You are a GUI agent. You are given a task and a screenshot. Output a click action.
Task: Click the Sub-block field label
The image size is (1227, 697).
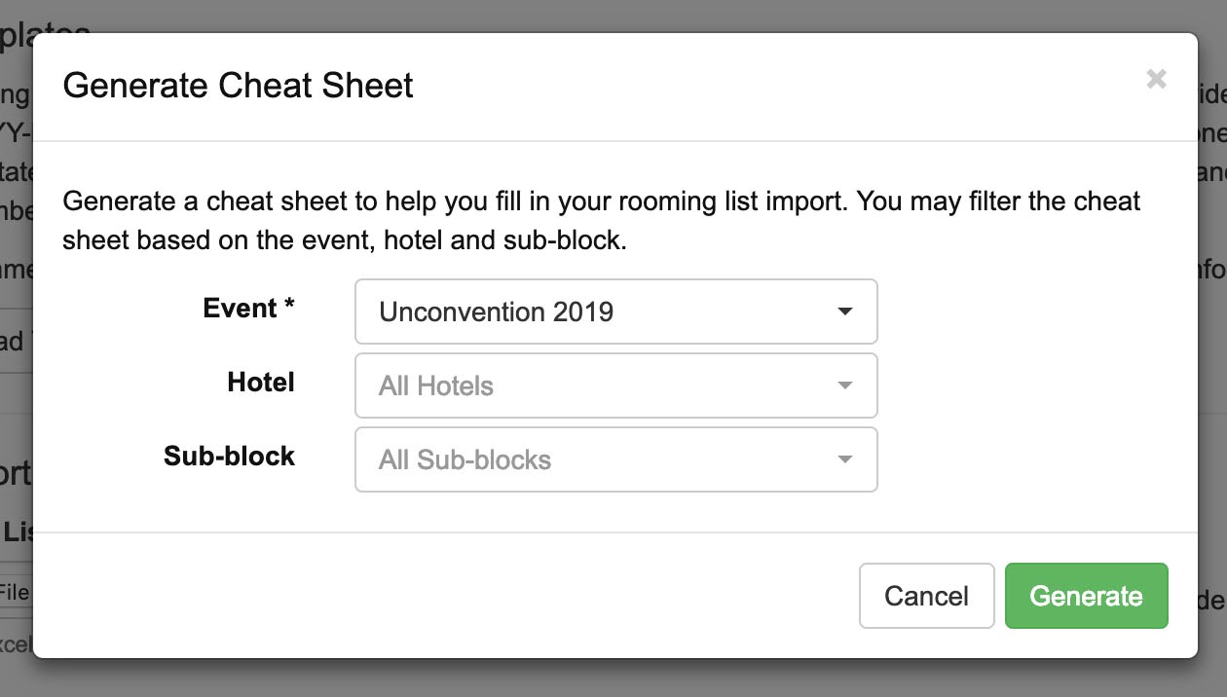[229, 457]
